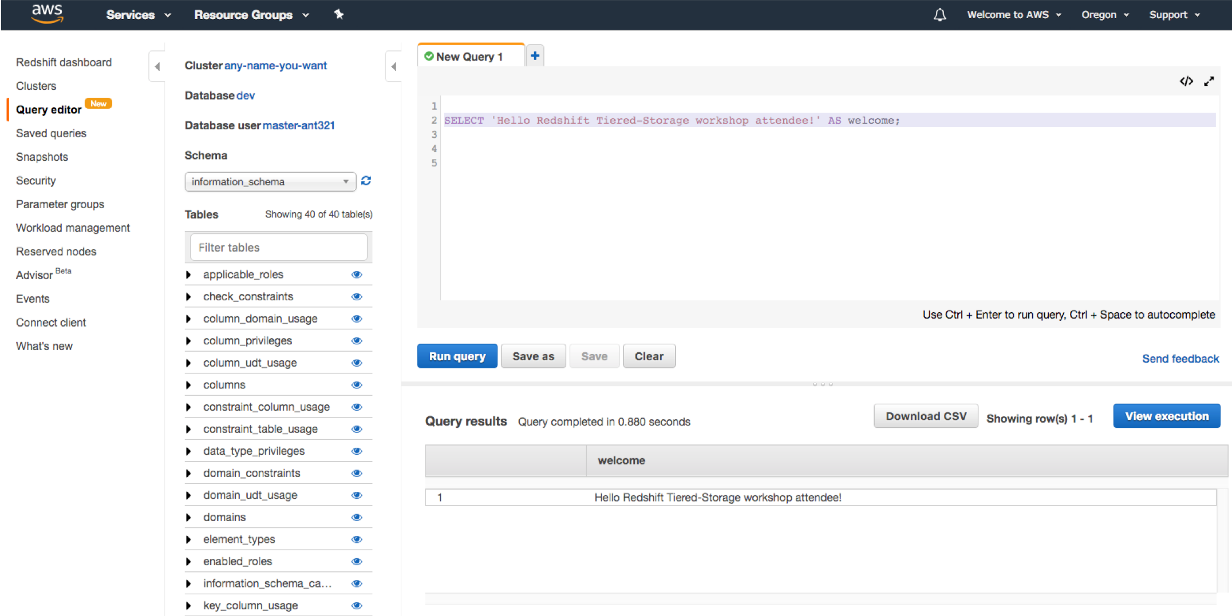Switch to the New Query 1 tab

click(x=471, y=56)
